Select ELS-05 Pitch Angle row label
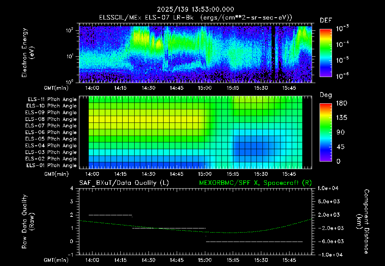The image size is (385, 266). click(51, 139)
